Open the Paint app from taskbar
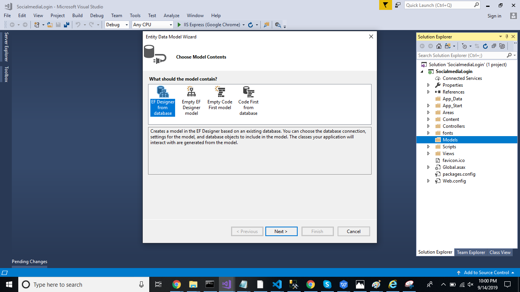 coord(376,284)
